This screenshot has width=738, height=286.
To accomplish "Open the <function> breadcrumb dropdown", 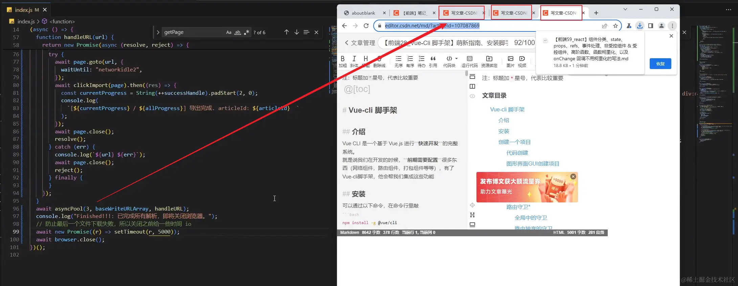I will tap(62, 21).
